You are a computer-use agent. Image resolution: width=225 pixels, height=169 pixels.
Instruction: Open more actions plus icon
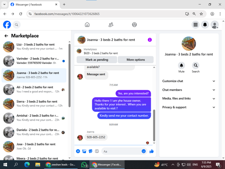click(x=78, y=151)
